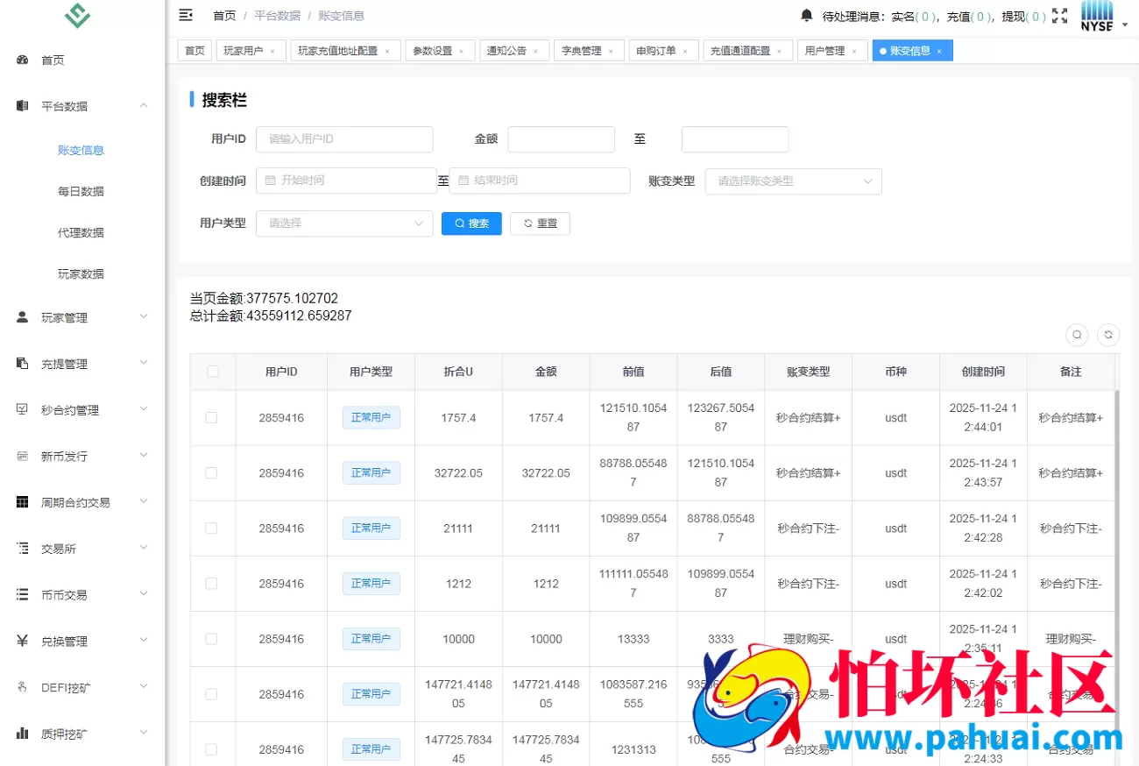1139x766 pixels.
Task: Click the round search toggle icon above table
Action: point(1077,334)
